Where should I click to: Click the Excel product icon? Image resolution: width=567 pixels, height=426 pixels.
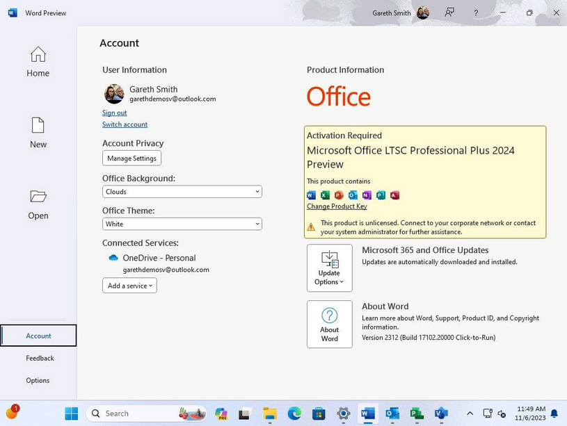pos(325,195)
